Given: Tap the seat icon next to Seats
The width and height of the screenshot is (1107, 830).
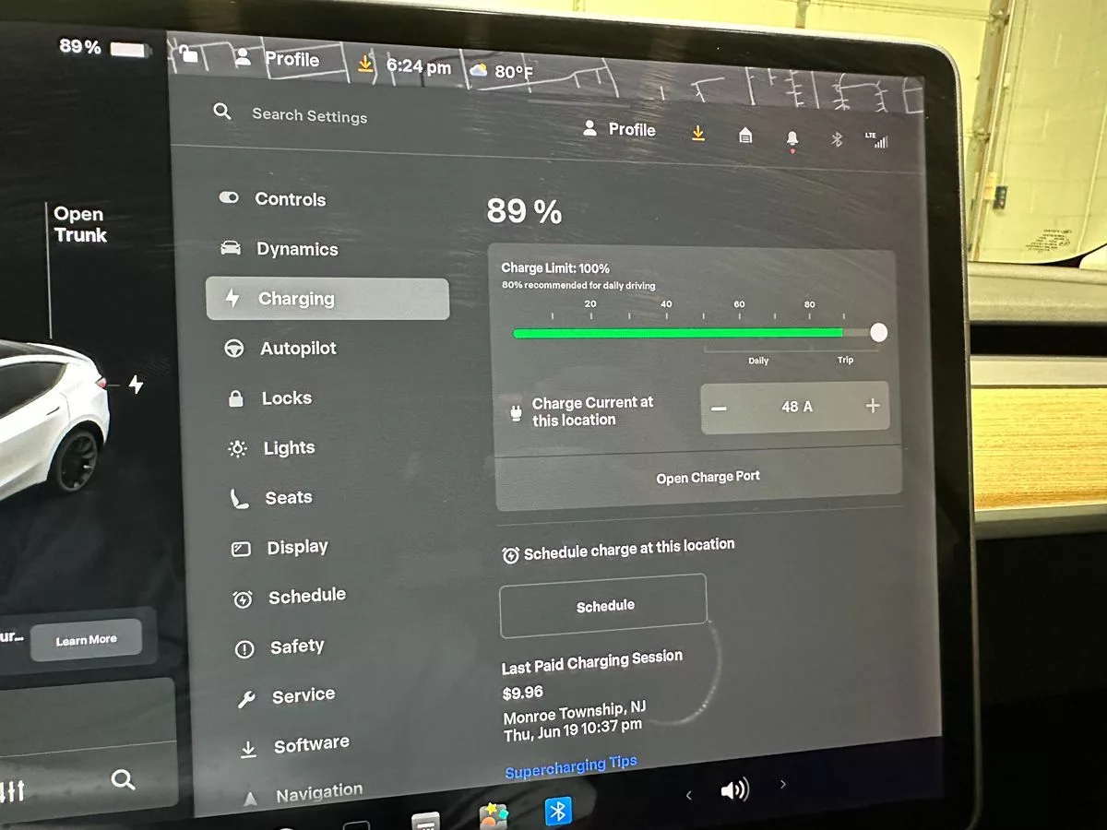Looking at the screenshot, I should [x=239, y=499].
